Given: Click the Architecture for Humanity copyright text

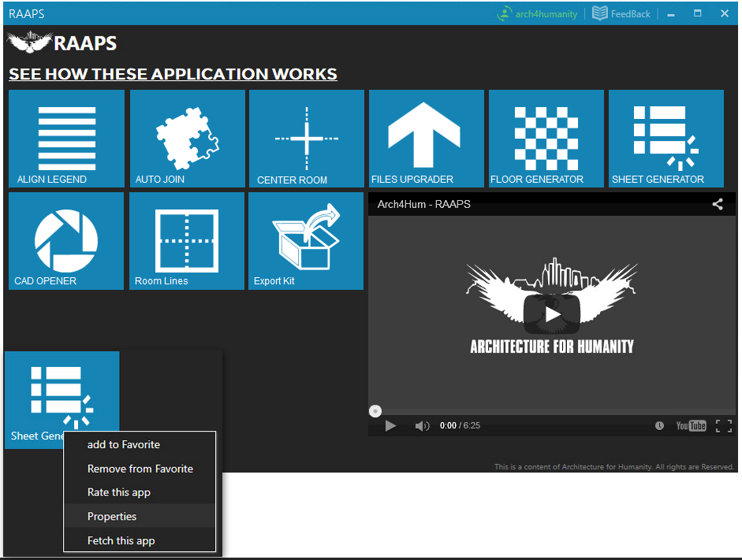Looking at the screenshot, I should click(x=613, y=467).
